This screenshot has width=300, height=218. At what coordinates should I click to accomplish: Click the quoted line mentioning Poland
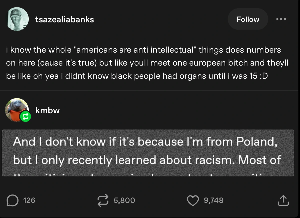click(x=145, y=142)
